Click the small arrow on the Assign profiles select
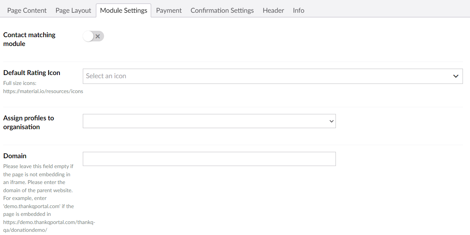Screen dimensions: 470x235 (x=331, y=121)
